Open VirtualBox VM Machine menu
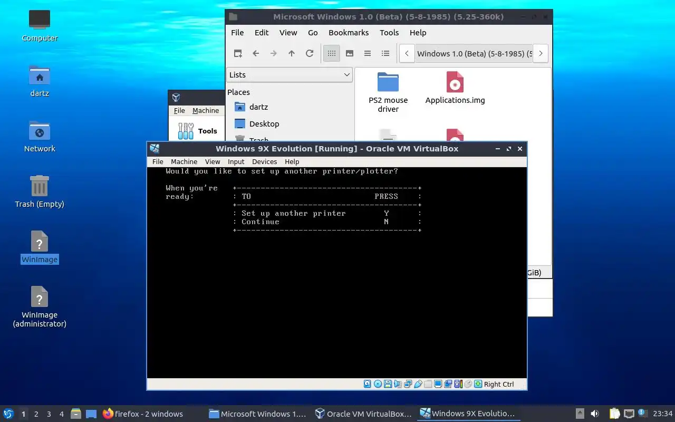The image size is (675, 422). [x=184, y=161]
